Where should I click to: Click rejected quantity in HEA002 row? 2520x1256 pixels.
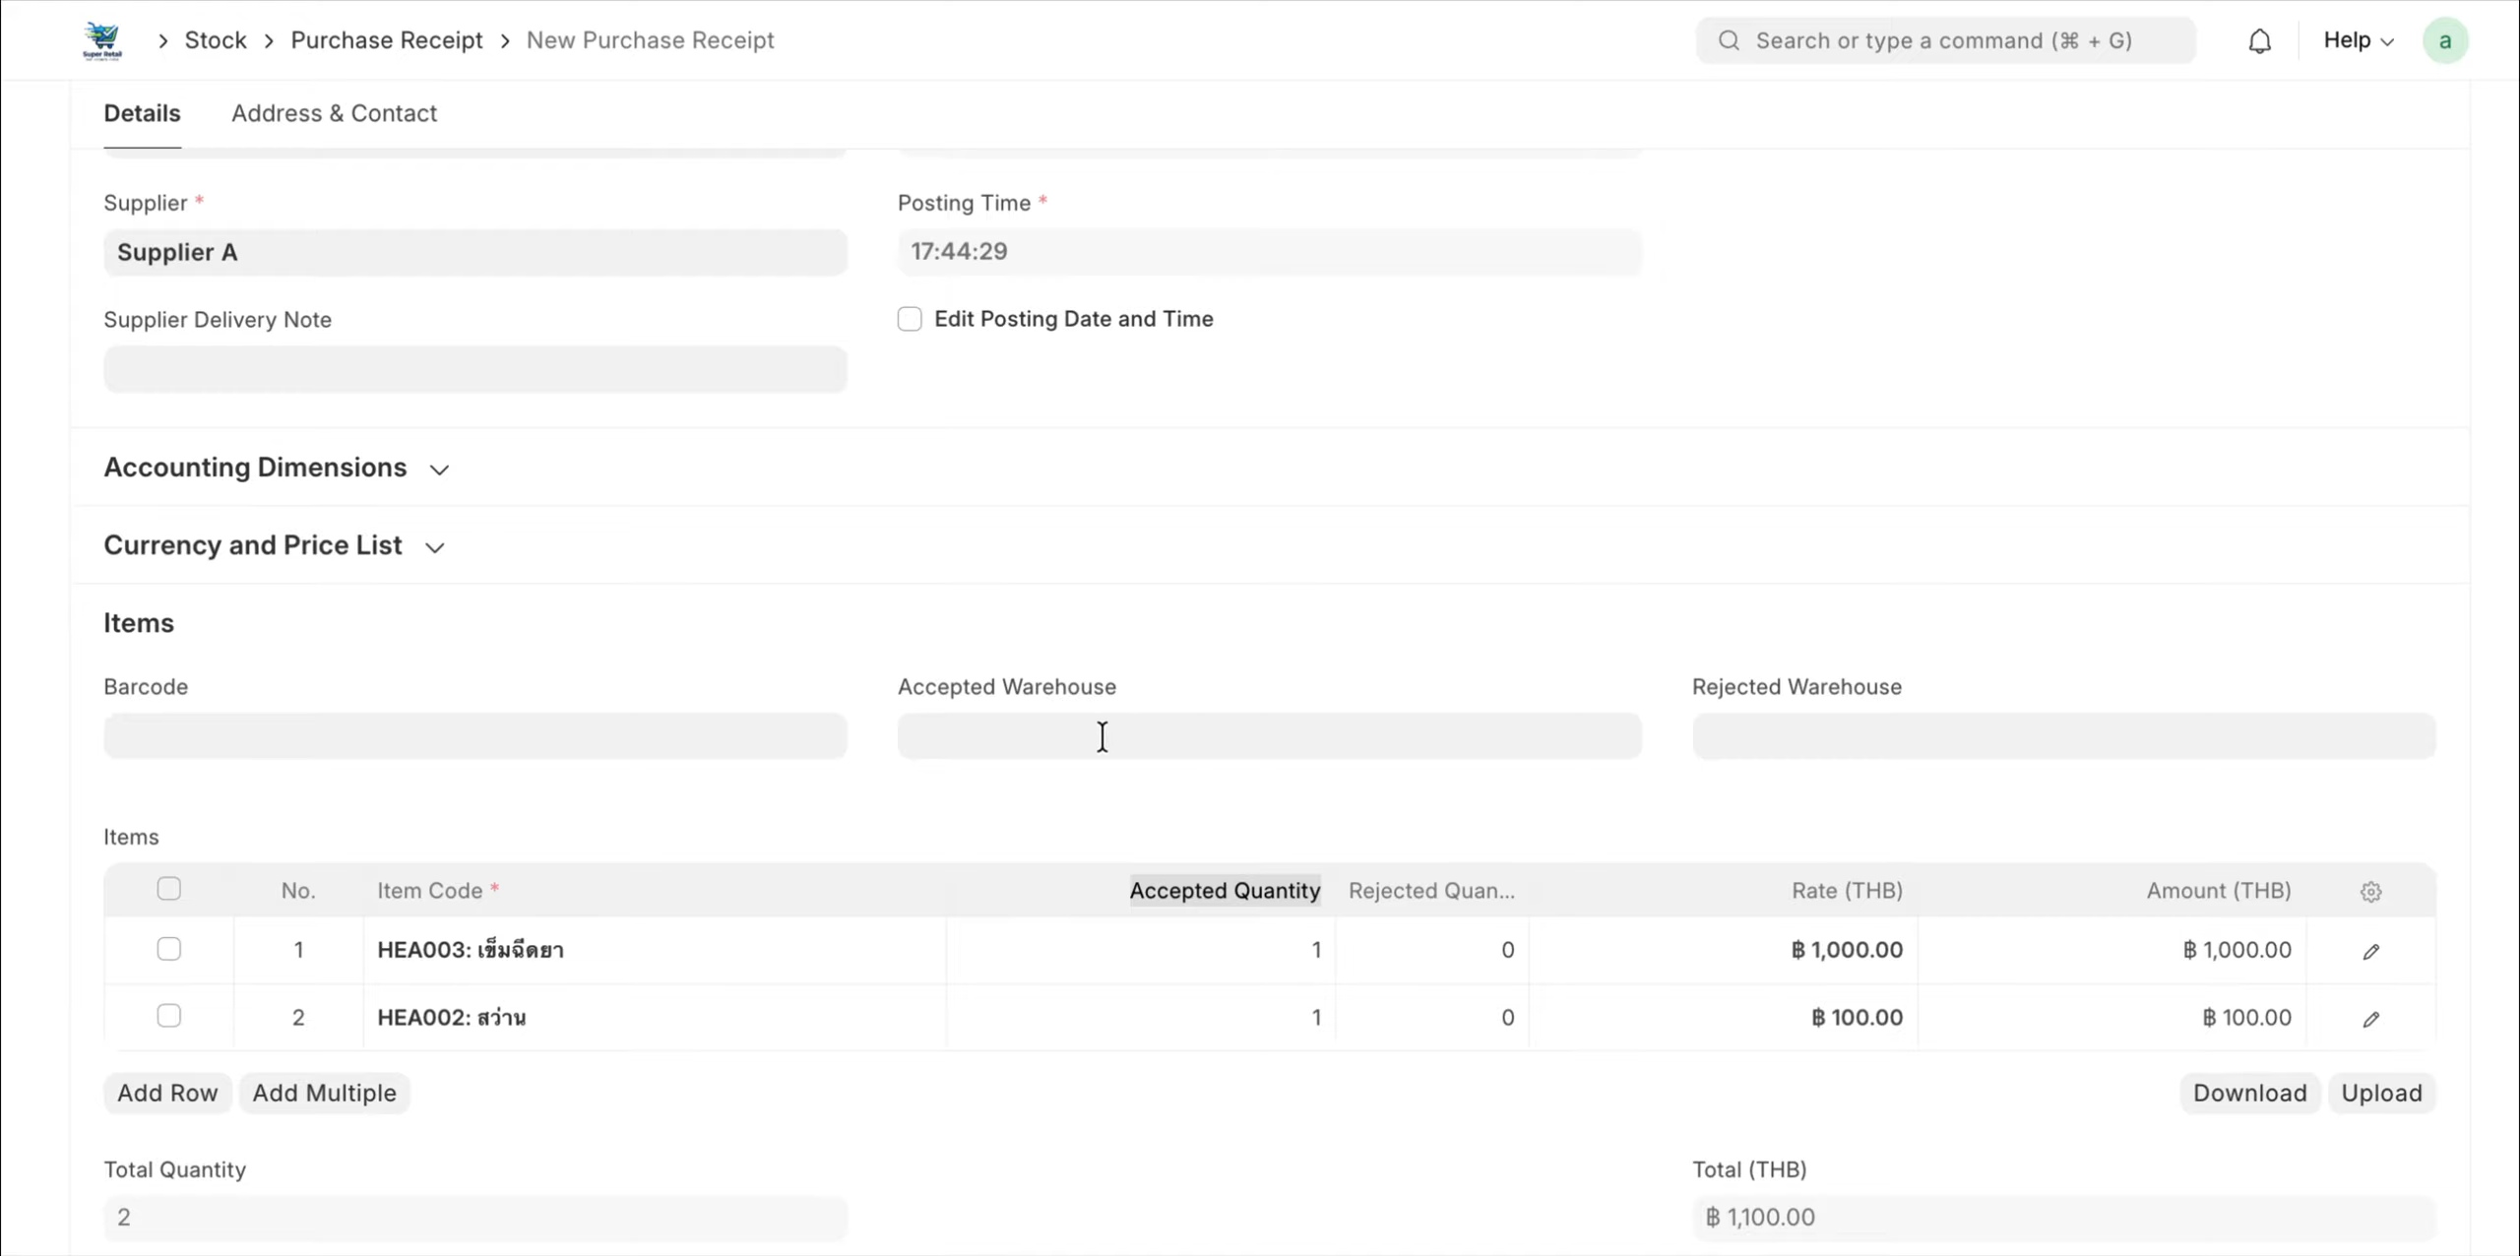pyautogui.click(x=1432, y=1018)
